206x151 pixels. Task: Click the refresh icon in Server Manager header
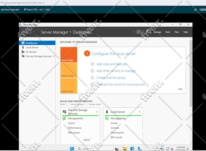point(138,32)
